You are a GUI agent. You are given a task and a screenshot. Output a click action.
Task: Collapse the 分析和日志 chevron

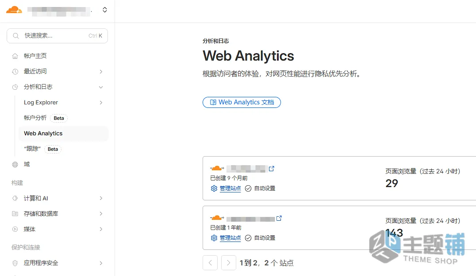101,87
